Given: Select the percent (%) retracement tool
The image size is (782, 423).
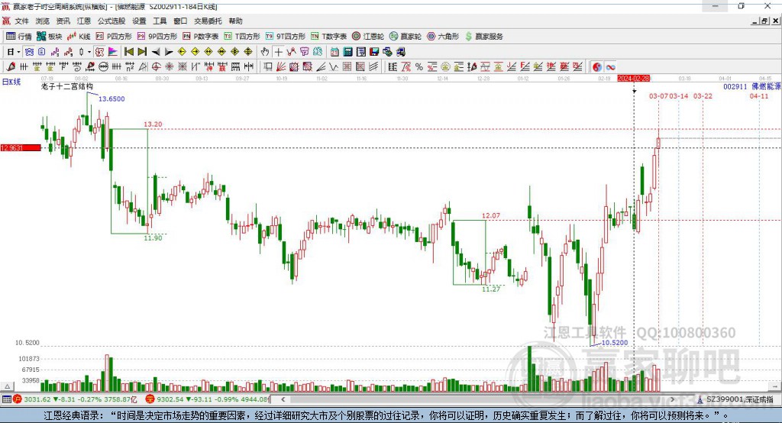Looking at the screenshot, I should [x=419, y=67].
